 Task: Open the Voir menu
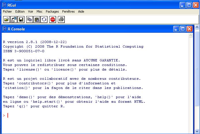(31, 11)
